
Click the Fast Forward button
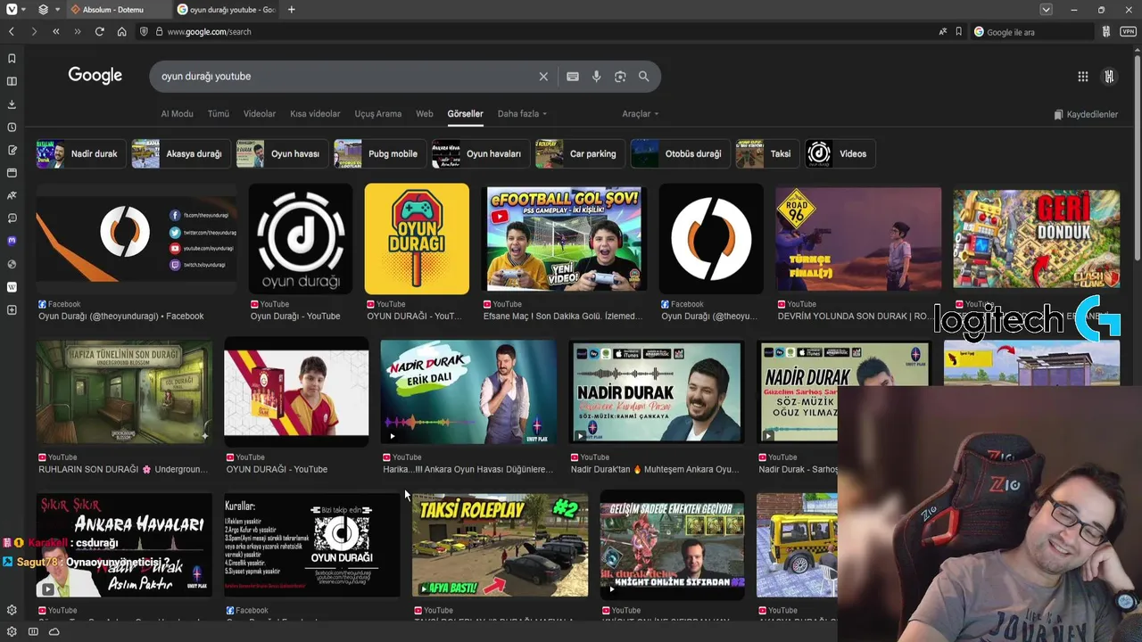pos(77,31)
